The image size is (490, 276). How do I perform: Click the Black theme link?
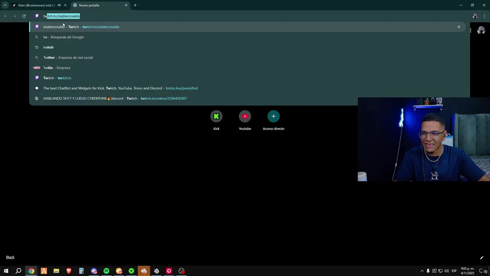(x=10, y=257)
